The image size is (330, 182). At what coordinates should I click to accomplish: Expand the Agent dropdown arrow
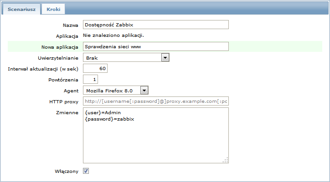point(144,91)
